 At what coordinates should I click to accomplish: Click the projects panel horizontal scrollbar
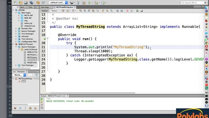[x=22, y=69]
